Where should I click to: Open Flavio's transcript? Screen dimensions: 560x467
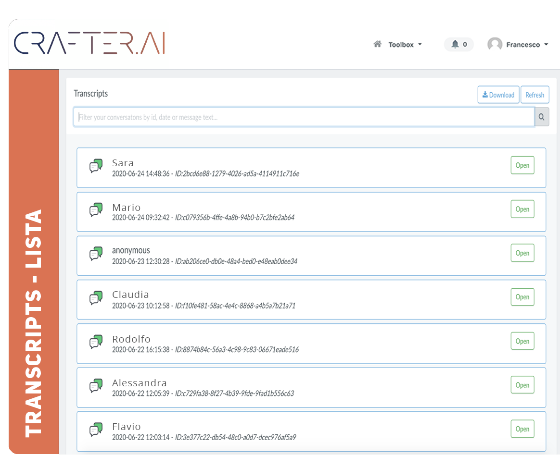click(522, 429)
